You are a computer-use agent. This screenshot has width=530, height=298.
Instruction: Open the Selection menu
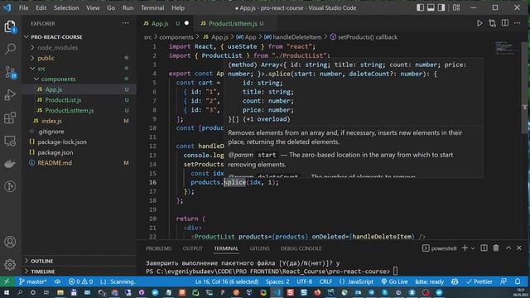[66, 7]
